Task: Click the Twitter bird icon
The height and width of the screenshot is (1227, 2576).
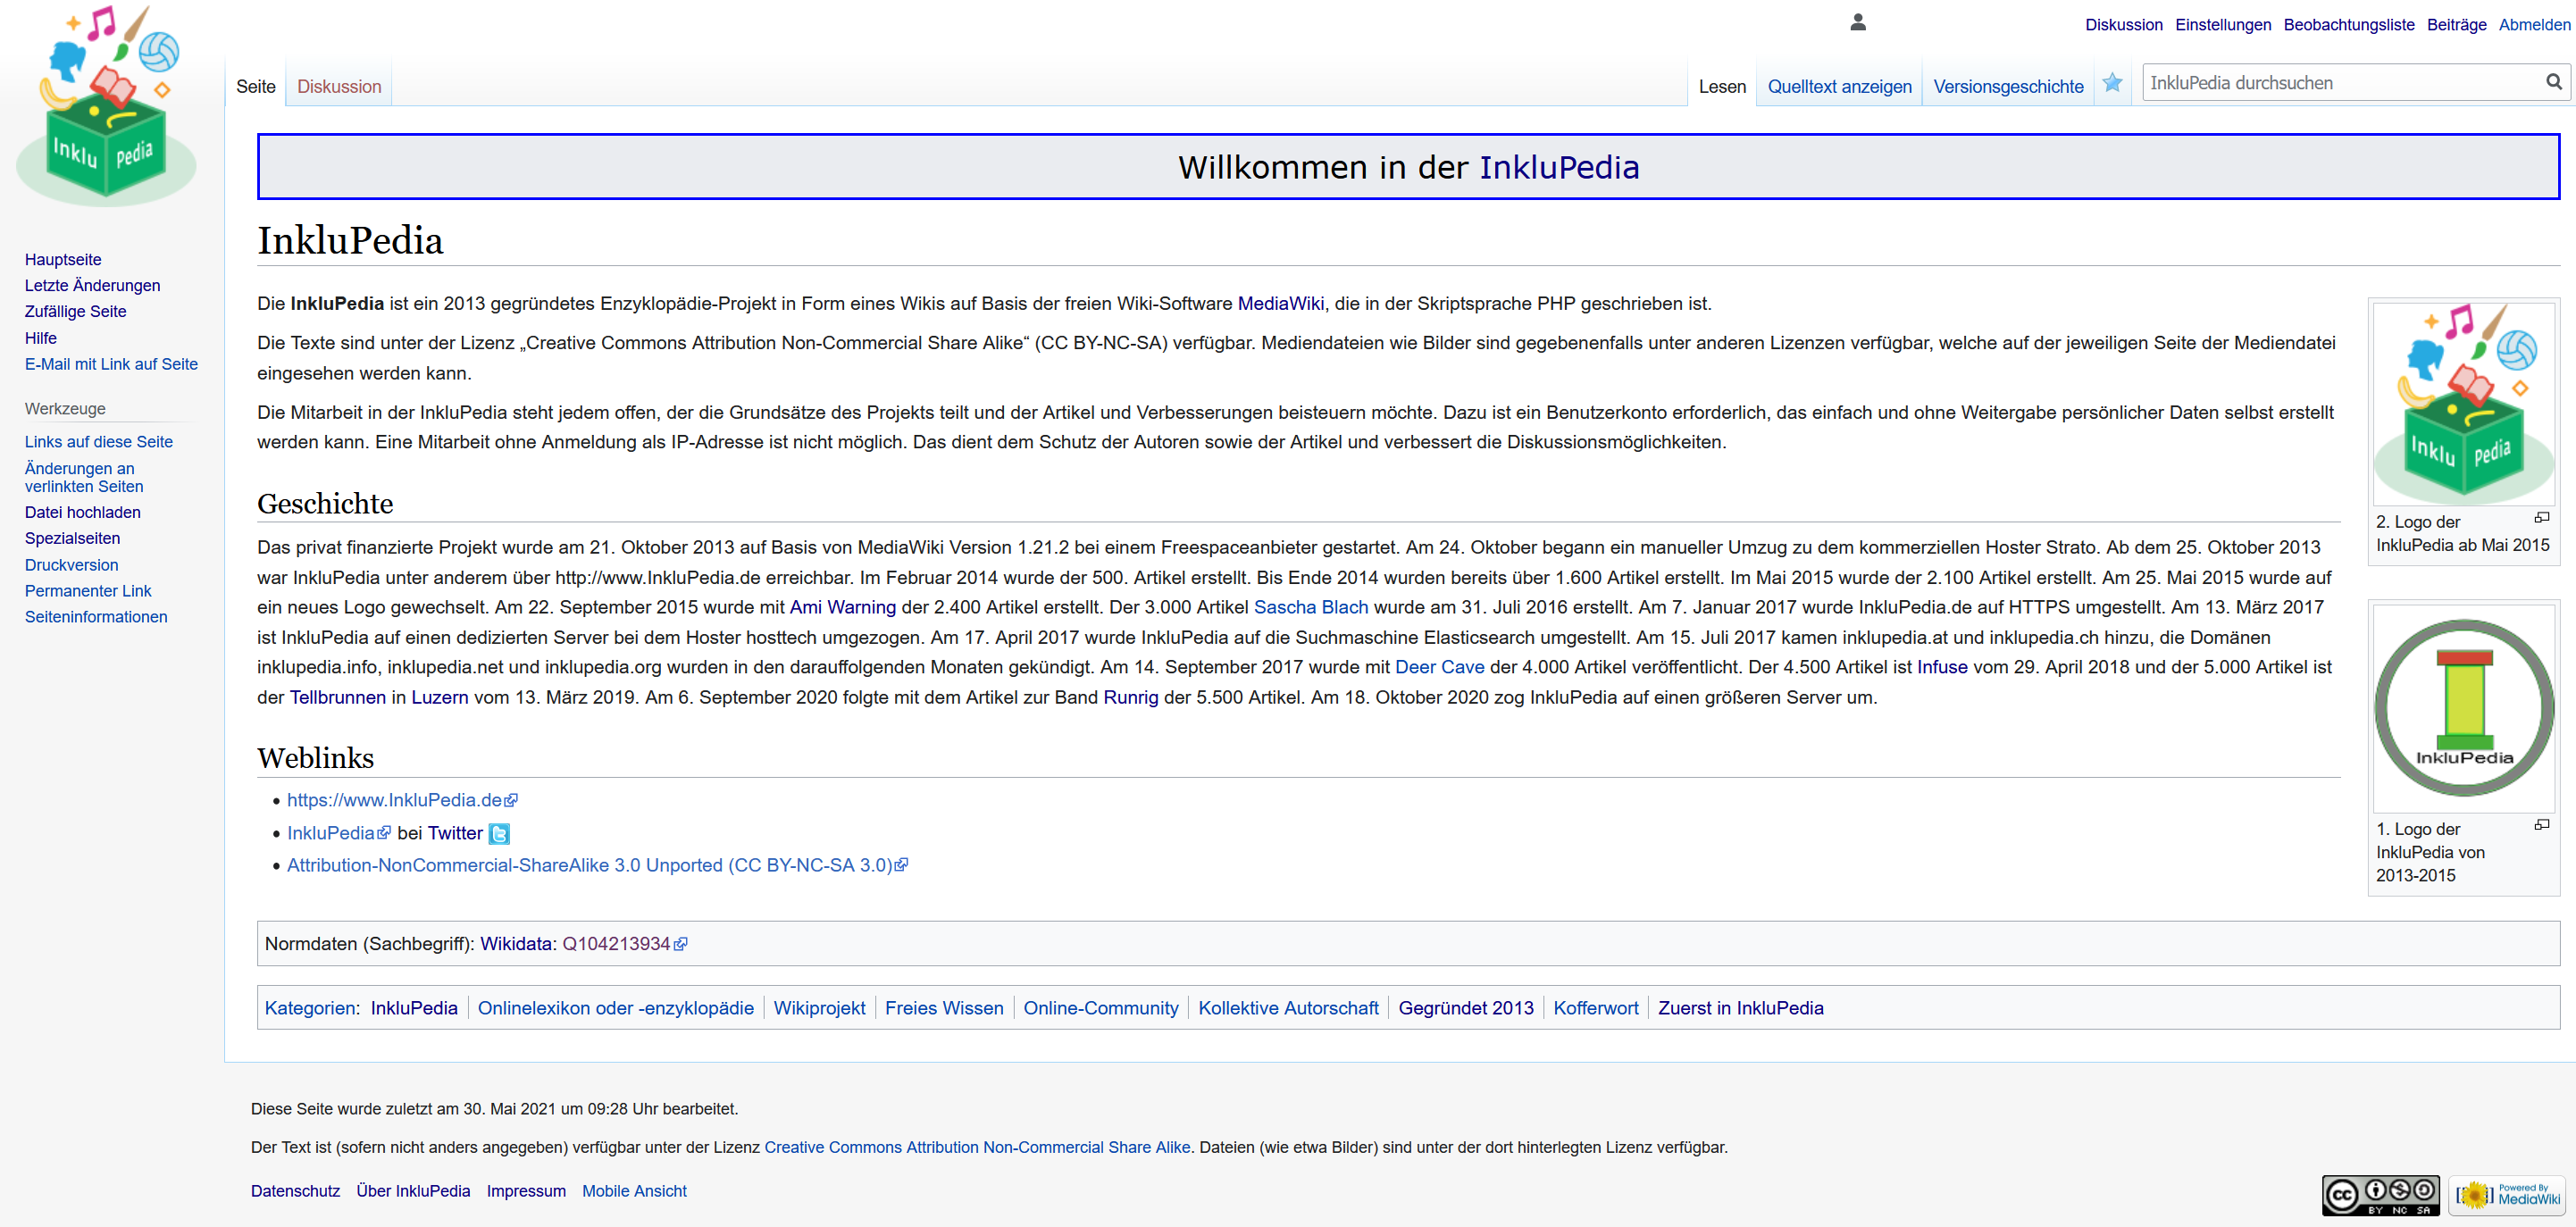Action: pos(499,834)
